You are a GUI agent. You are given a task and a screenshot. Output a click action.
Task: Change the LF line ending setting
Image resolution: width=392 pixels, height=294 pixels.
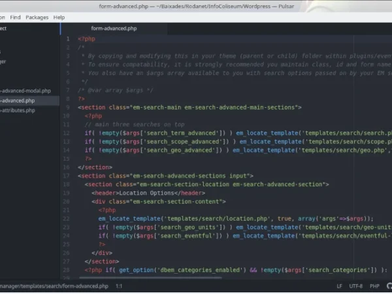click(x=338, y=286)
